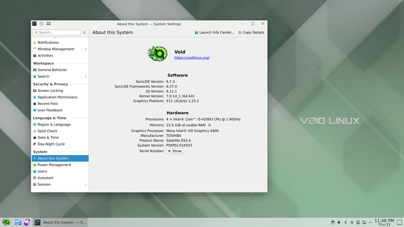The image size is (404, 227).
Task: Focus the settings Search field
Action: click(57, 32)
